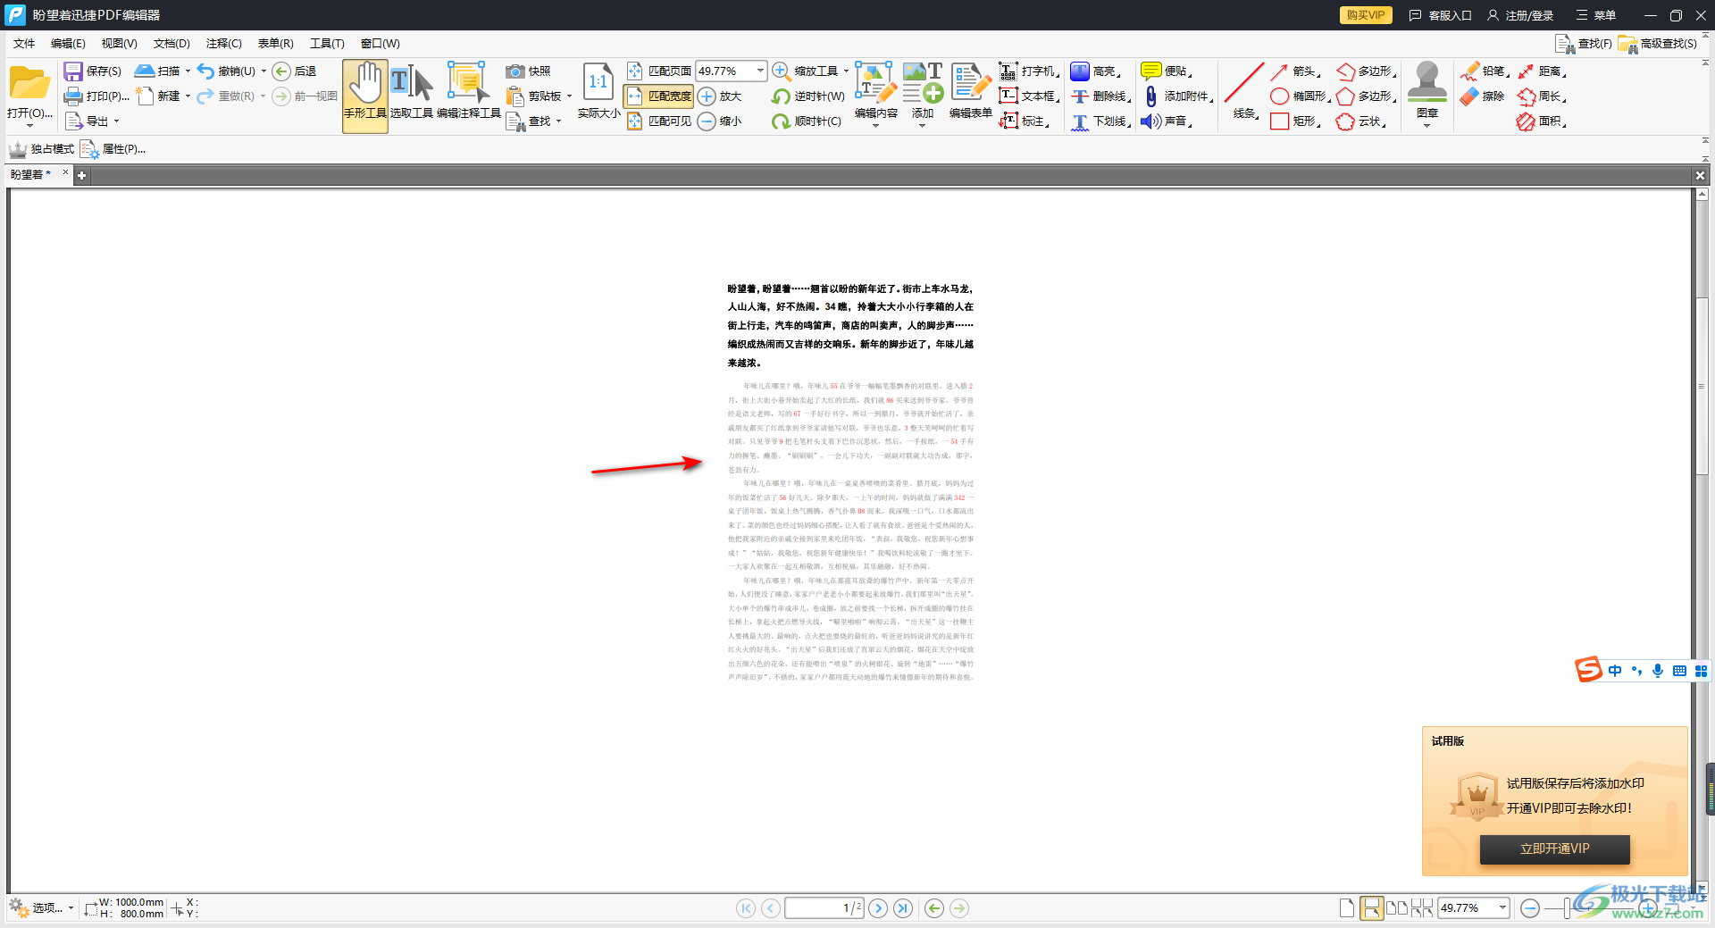This screenshot has width=1715, height=928.
Task: Select the Perimeter measuring tool (周长)
Action: 1542,96
